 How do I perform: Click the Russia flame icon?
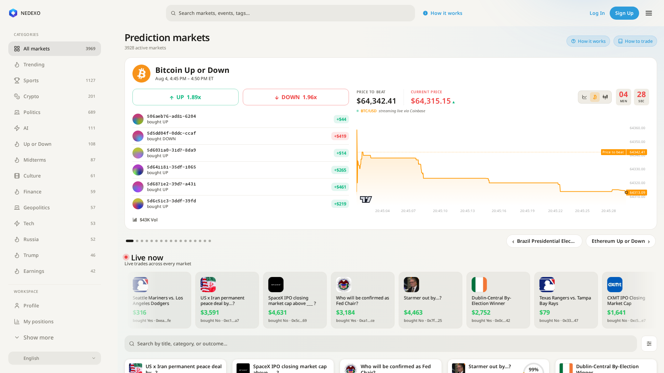tap(17, 239)
